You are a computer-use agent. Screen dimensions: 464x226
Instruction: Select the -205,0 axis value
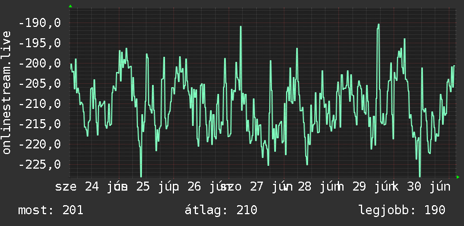(x=39, y=84)
